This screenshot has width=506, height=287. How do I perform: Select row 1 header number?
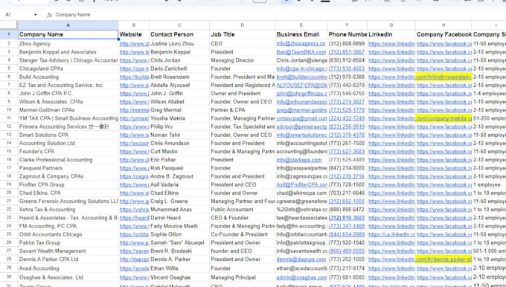pos(9,34)
